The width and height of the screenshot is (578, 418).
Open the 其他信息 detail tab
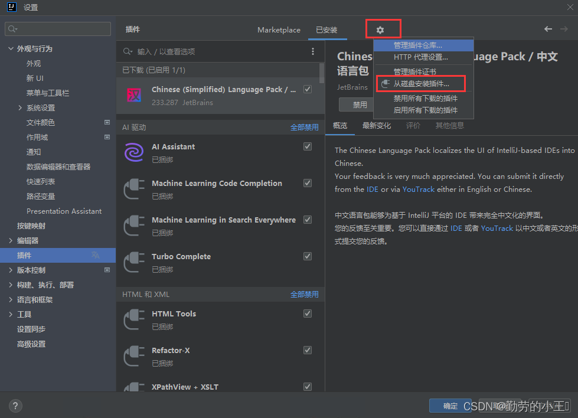[x=449, y=125]
